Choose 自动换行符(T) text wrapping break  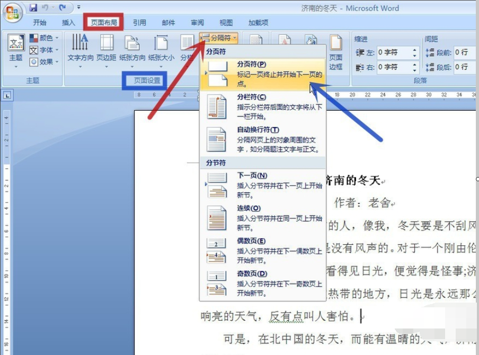click(x=263, y=140)
